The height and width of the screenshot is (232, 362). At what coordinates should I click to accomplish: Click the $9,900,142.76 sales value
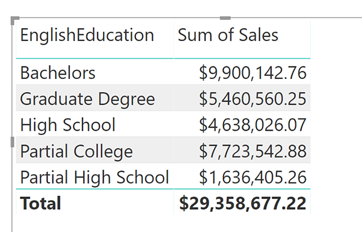coord(253,73)
